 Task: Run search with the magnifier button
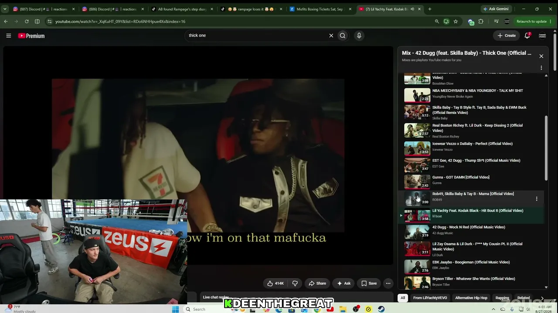[343, 36]
